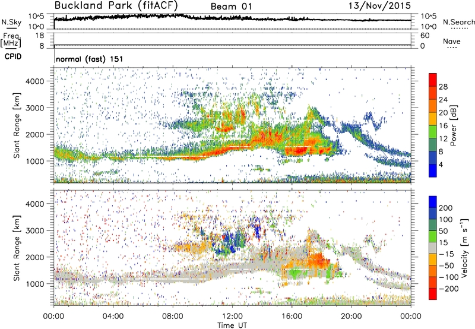Click the '16' power colorbar label

coord(443,126)
